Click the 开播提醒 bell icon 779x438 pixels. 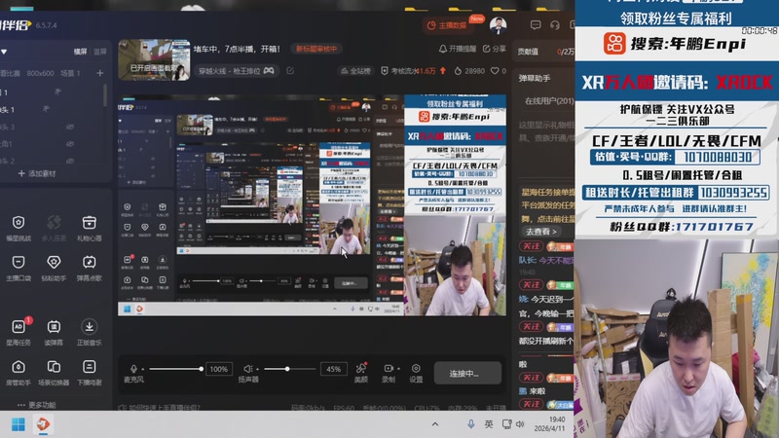click(443, 49)
